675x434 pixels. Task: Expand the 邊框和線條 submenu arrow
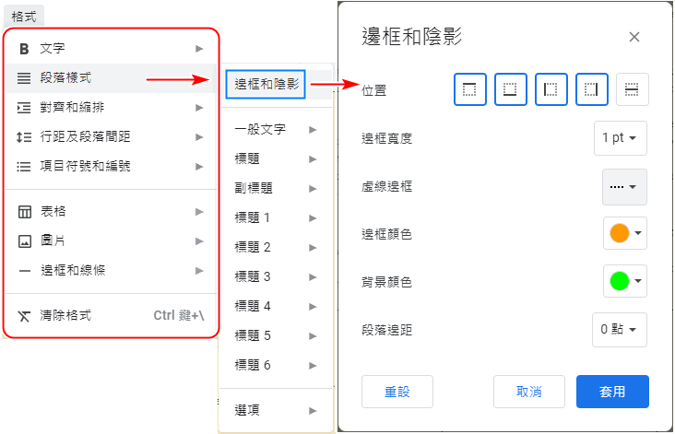199,271
